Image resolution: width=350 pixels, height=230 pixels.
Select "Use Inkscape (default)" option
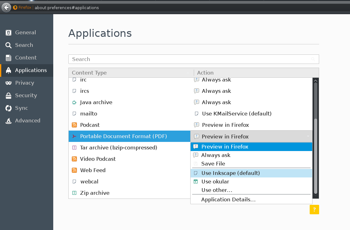click(x=230, y=173)
